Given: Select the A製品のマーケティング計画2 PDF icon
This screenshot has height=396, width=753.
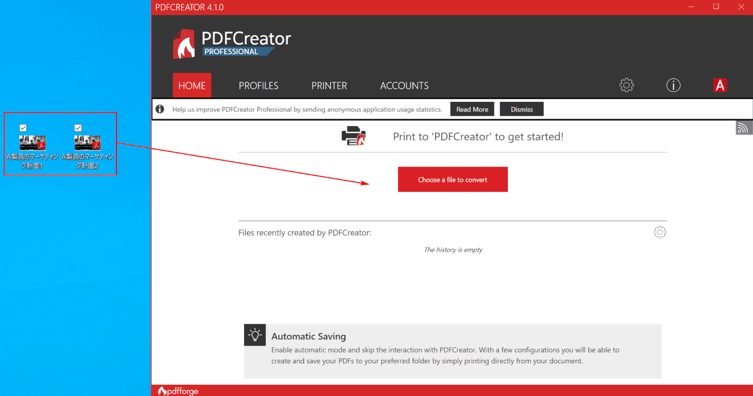Looking at the screenshot, I should [87, 143].
